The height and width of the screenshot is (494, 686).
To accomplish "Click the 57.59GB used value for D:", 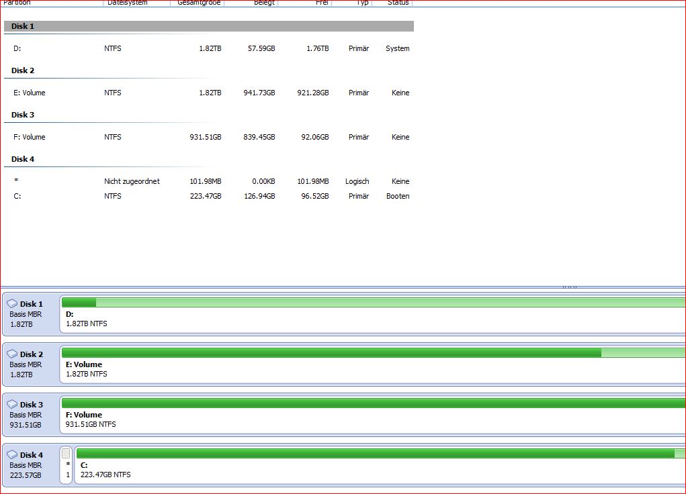I will click(x=261, y=48).
